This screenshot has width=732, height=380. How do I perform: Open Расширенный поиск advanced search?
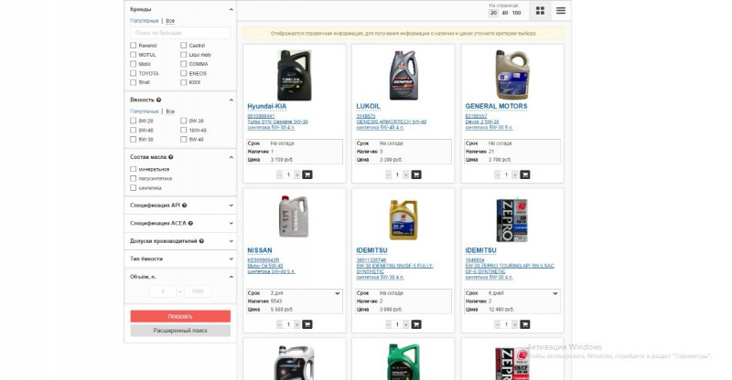click(x=180, y=330)
